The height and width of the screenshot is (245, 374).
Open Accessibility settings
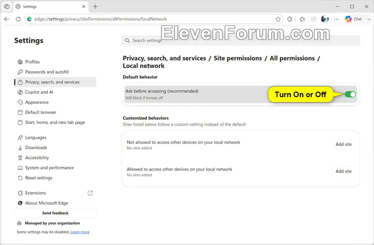[x=55, y=158]
